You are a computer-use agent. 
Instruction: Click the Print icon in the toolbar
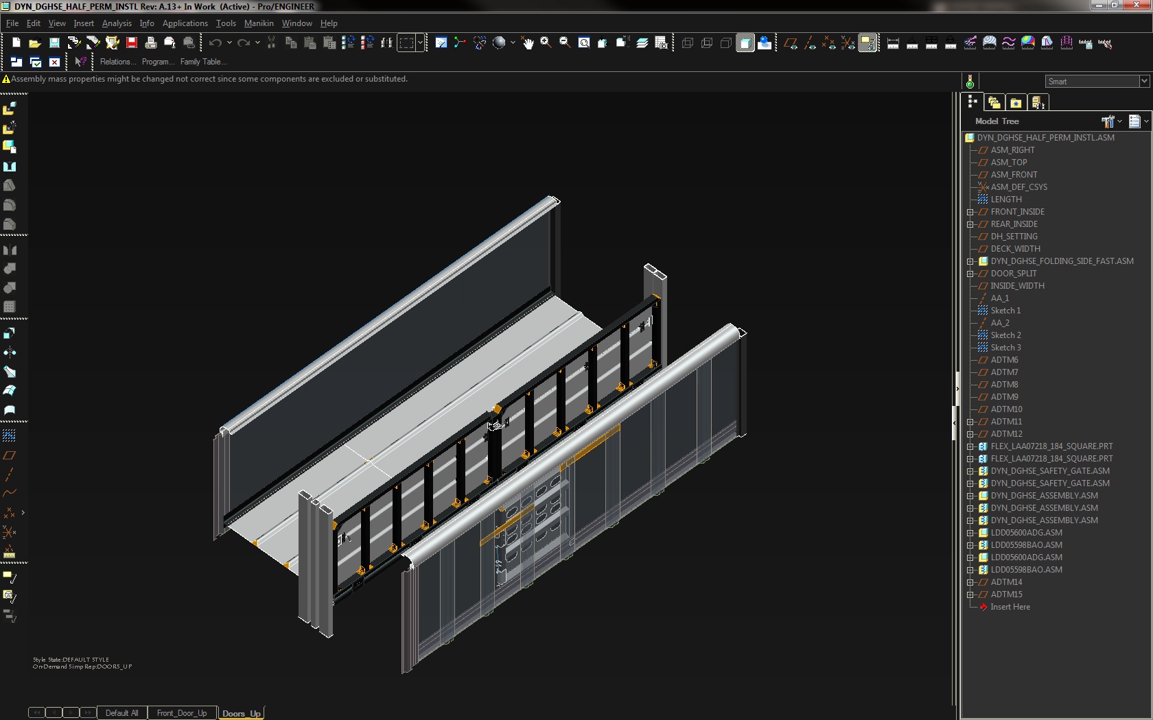[151, 43]
